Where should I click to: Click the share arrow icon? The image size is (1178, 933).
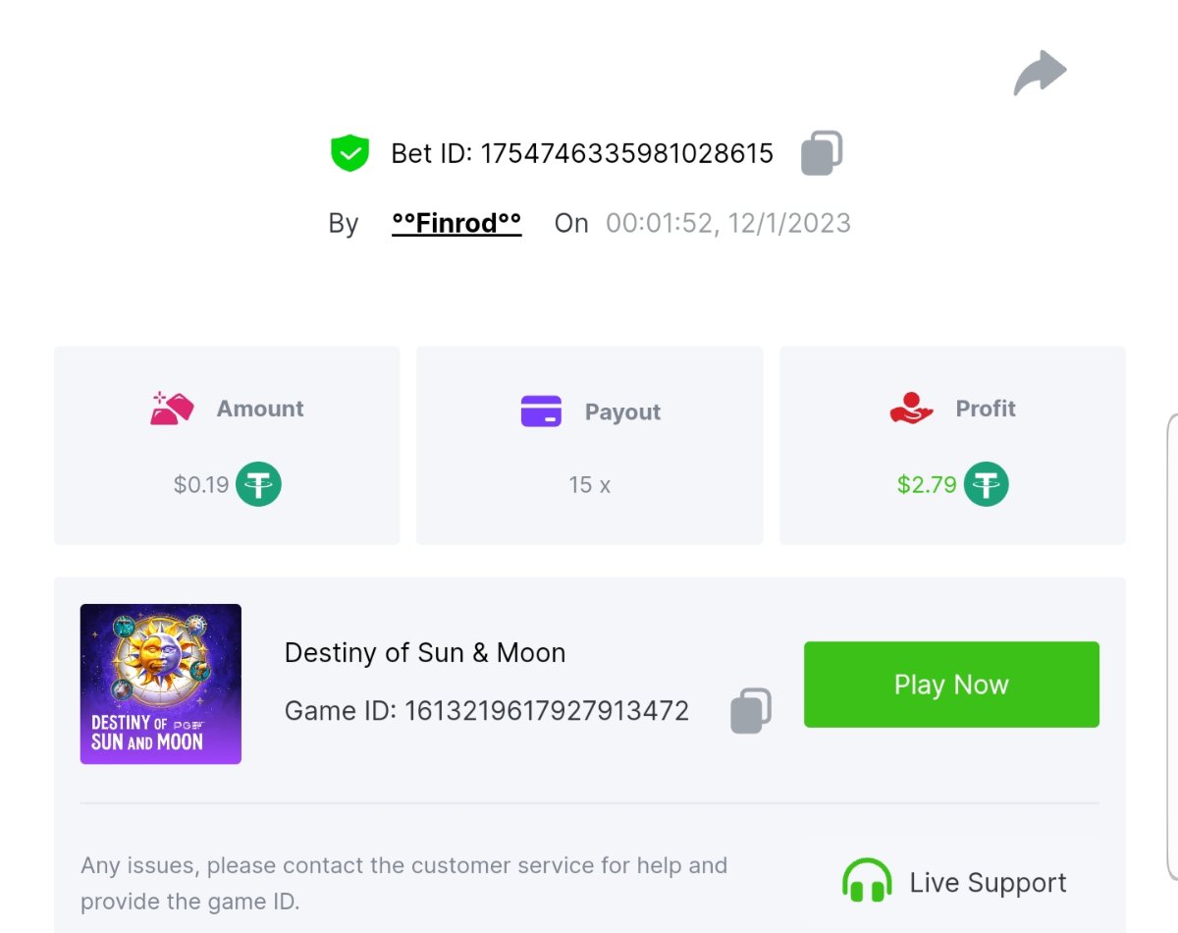click(x=1040, y=74)
